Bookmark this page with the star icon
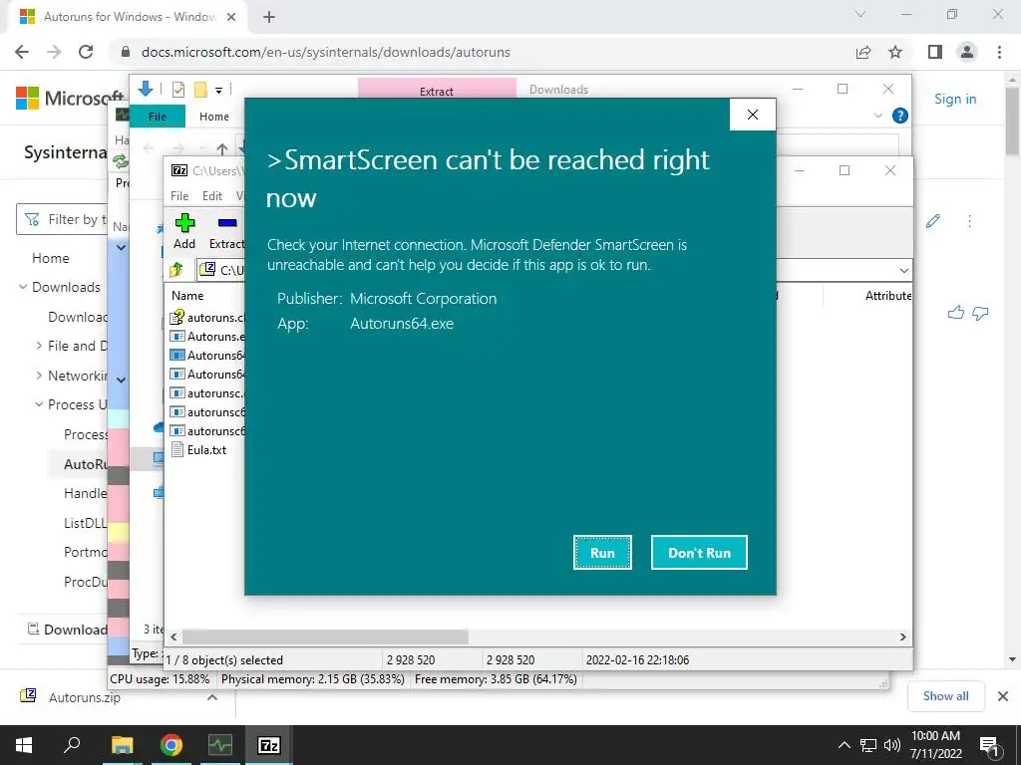This screenshot has height=765, width=1021. pos(895,52)
